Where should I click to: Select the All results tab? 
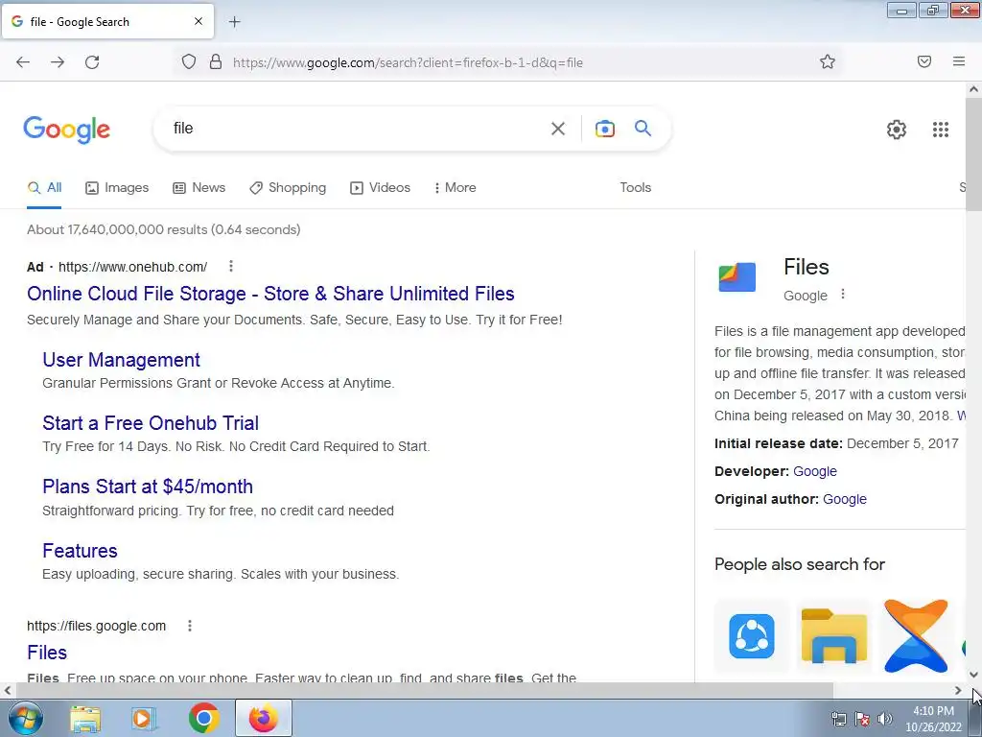click(44, 187)
